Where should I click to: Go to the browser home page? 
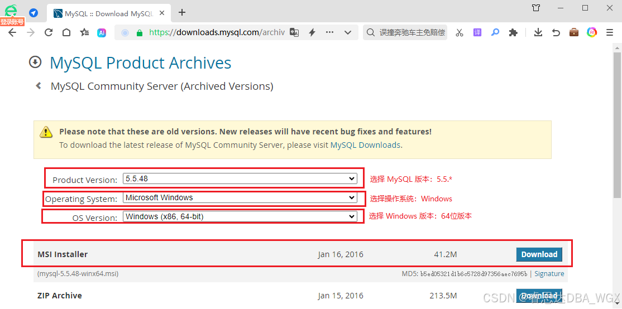pos(66,32)
